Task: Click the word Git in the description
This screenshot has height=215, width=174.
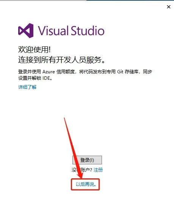Action: pyautogui.click(x=120, y=71)
